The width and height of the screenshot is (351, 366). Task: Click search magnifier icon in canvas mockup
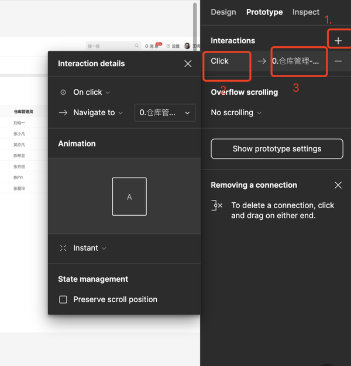(x=137, y=46)
